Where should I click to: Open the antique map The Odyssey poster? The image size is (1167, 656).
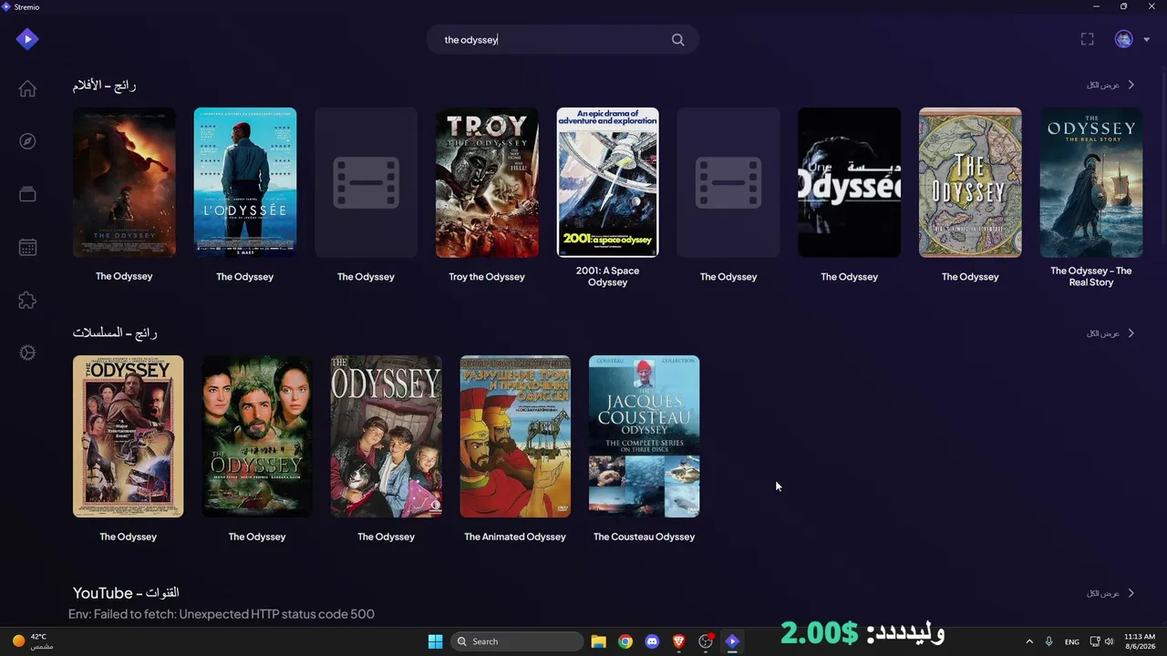(x=970, y=182)
